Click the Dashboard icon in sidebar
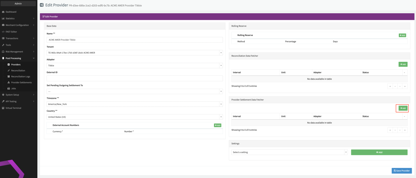416x178 pixels. (3, 12)
